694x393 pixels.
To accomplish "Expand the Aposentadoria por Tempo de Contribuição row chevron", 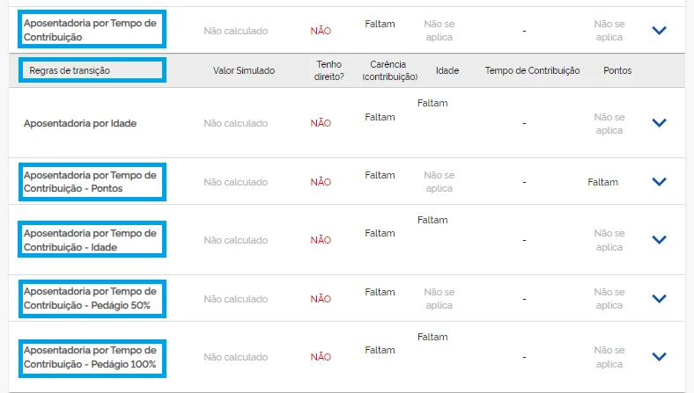I will (659, 31).
